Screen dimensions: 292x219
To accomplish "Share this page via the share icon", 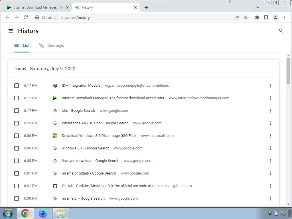I will click(236, 17).
